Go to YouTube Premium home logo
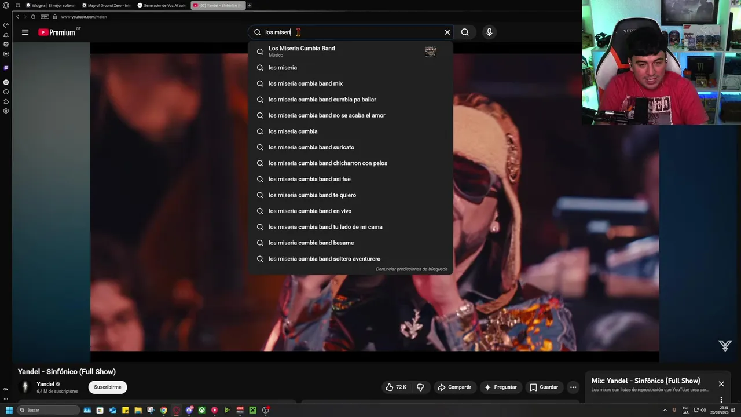 [57, 32]
